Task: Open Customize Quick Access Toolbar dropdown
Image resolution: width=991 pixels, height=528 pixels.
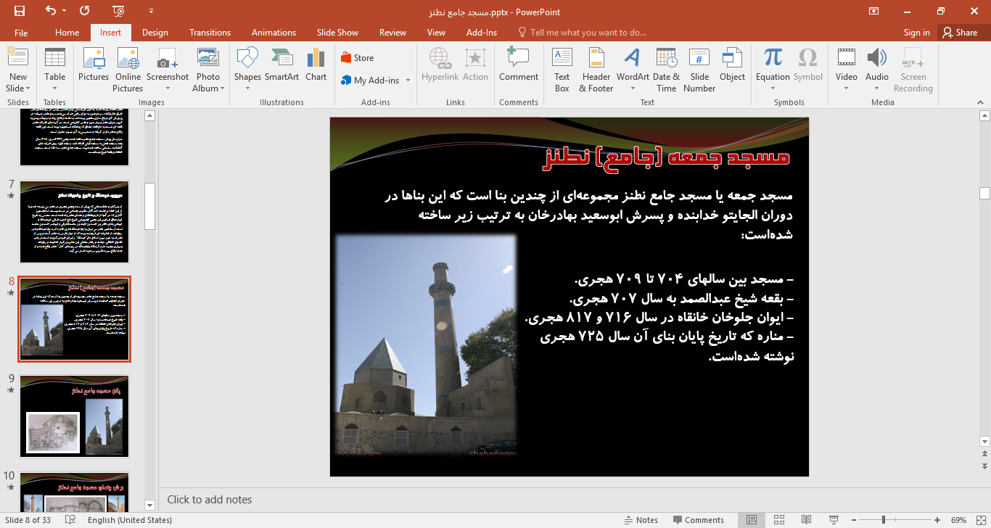Action: coord(151,12)
